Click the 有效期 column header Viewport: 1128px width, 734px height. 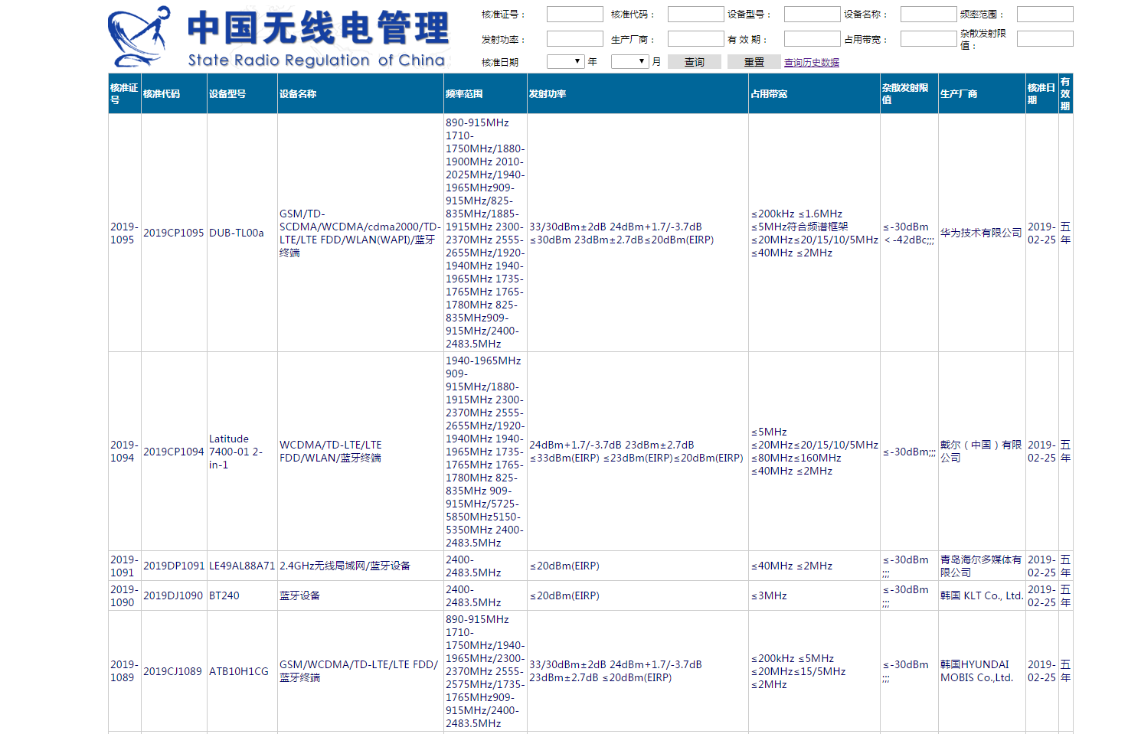[1066, 93]
